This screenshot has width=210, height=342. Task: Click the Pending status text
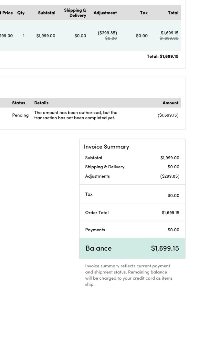(x=20, y=115)
